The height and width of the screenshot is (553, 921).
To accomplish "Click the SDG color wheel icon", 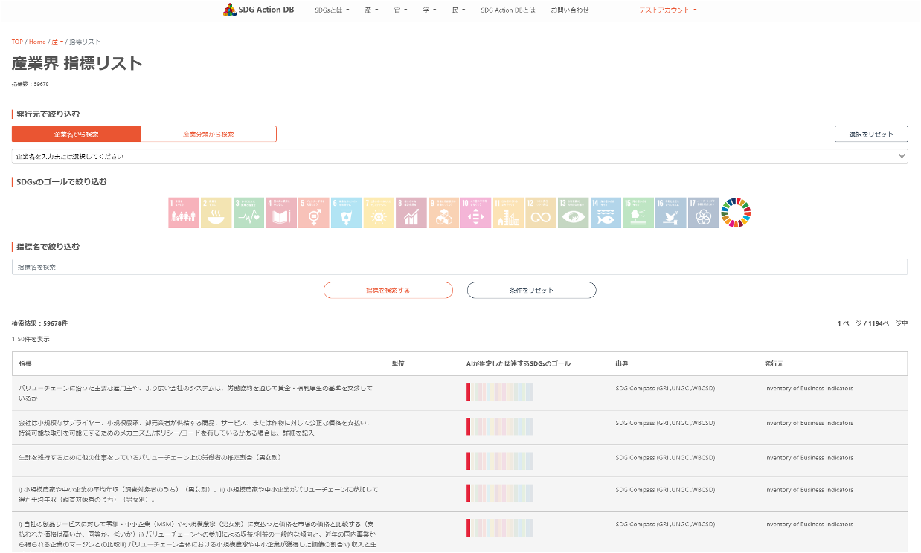I will (x=737, y=213).
